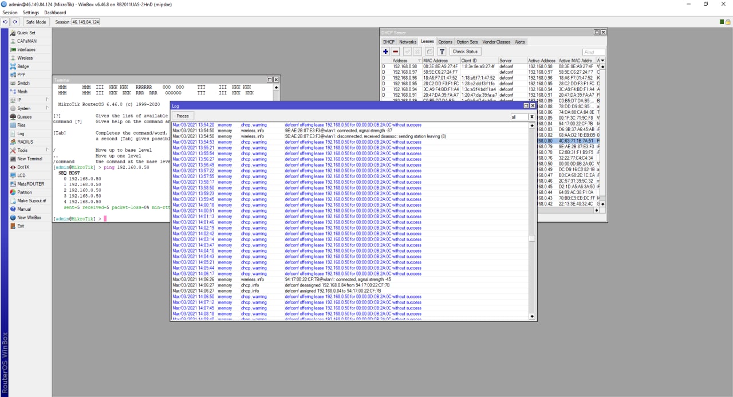Expand the IP submenu
The image size is (733, 397).
pyautogui.click(x=30, y=100)
